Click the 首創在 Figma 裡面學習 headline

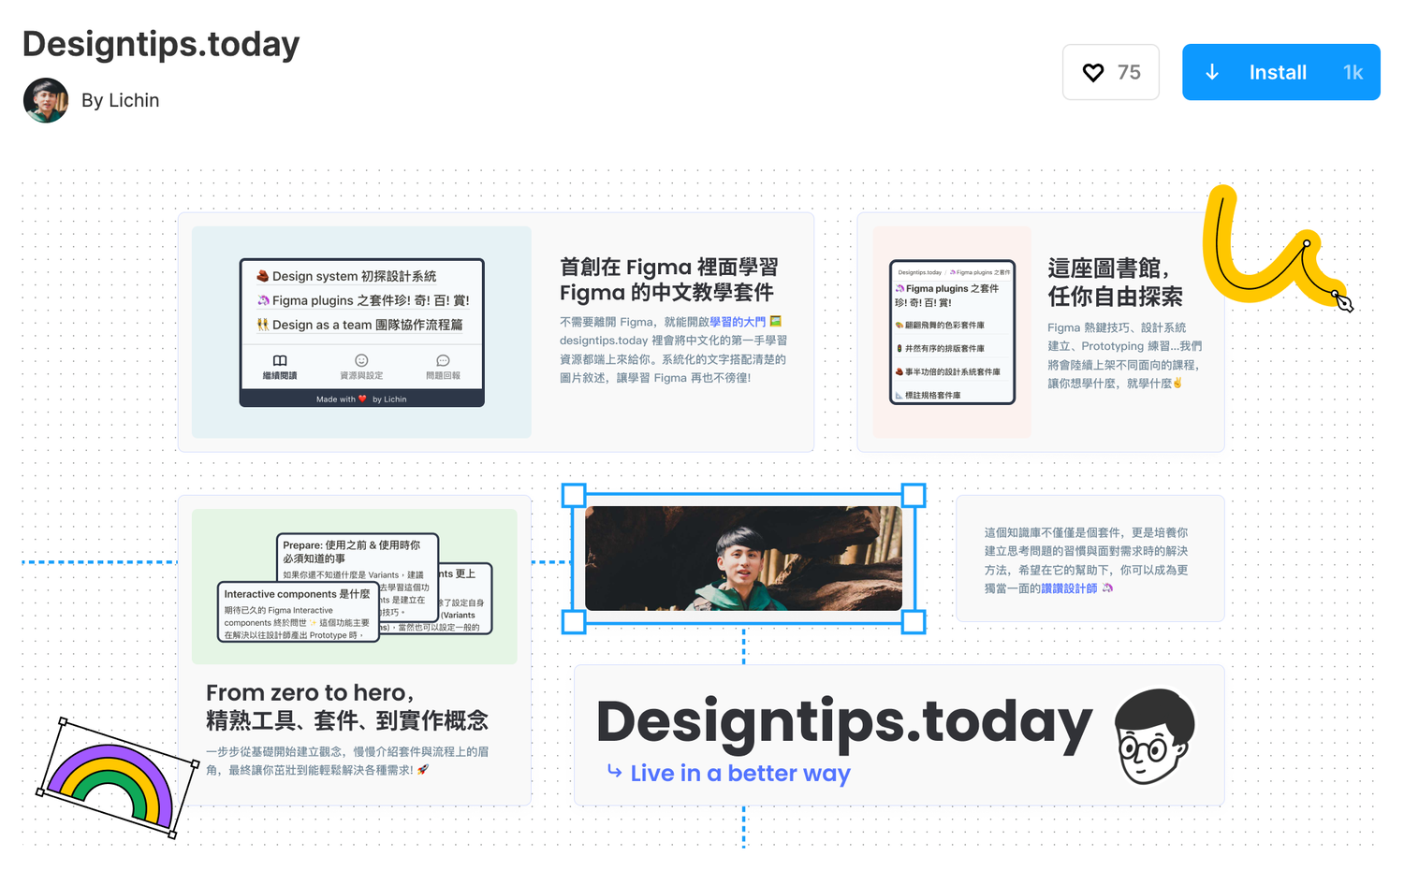(x=668, y=280)
